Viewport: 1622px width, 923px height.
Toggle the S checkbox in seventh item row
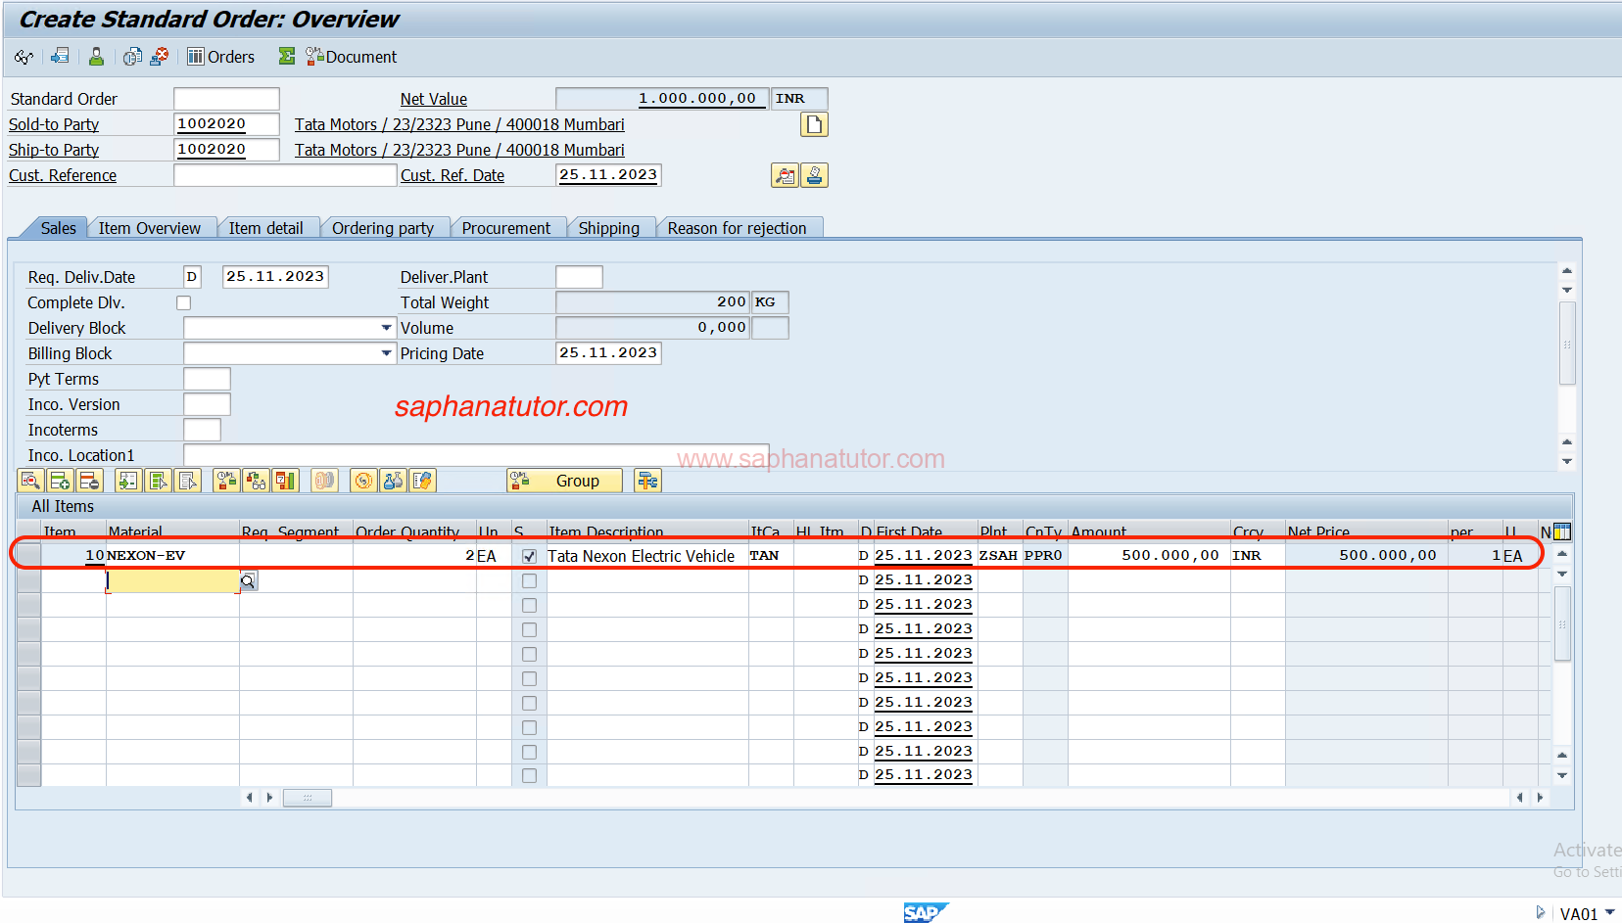(x=529, y=703)
